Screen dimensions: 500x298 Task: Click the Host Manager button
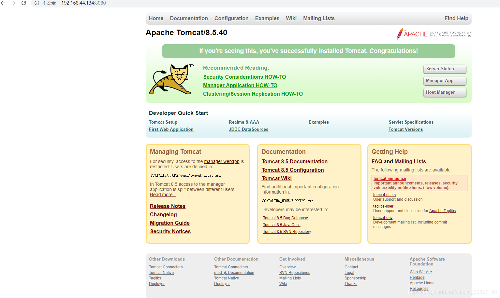[445, 92]
